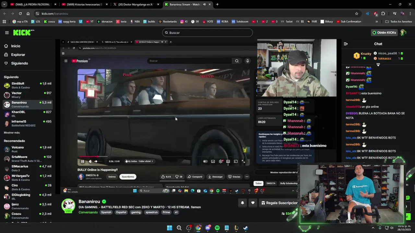Expand the chat leaderboard chevron
The height and width of the screenshot is (233, 415).
click(378, 65)
